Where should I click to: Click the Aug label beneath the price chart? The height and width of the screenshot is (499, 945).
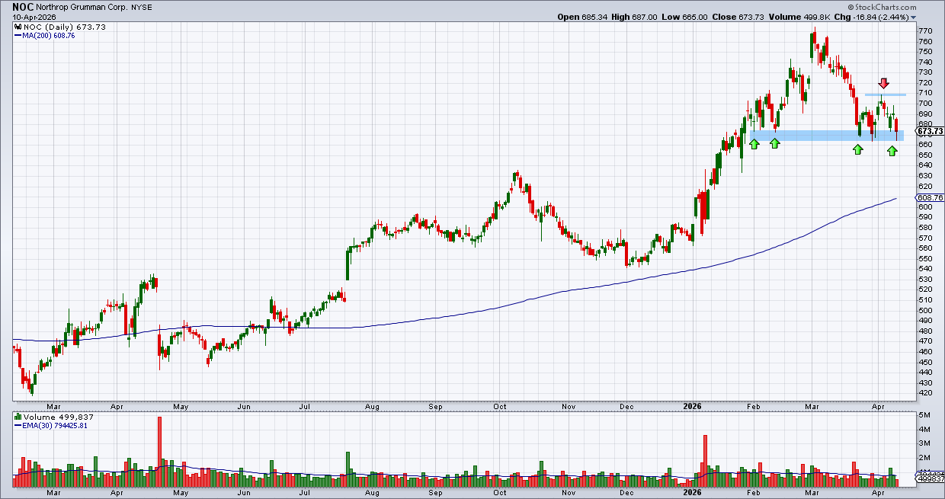370,408
